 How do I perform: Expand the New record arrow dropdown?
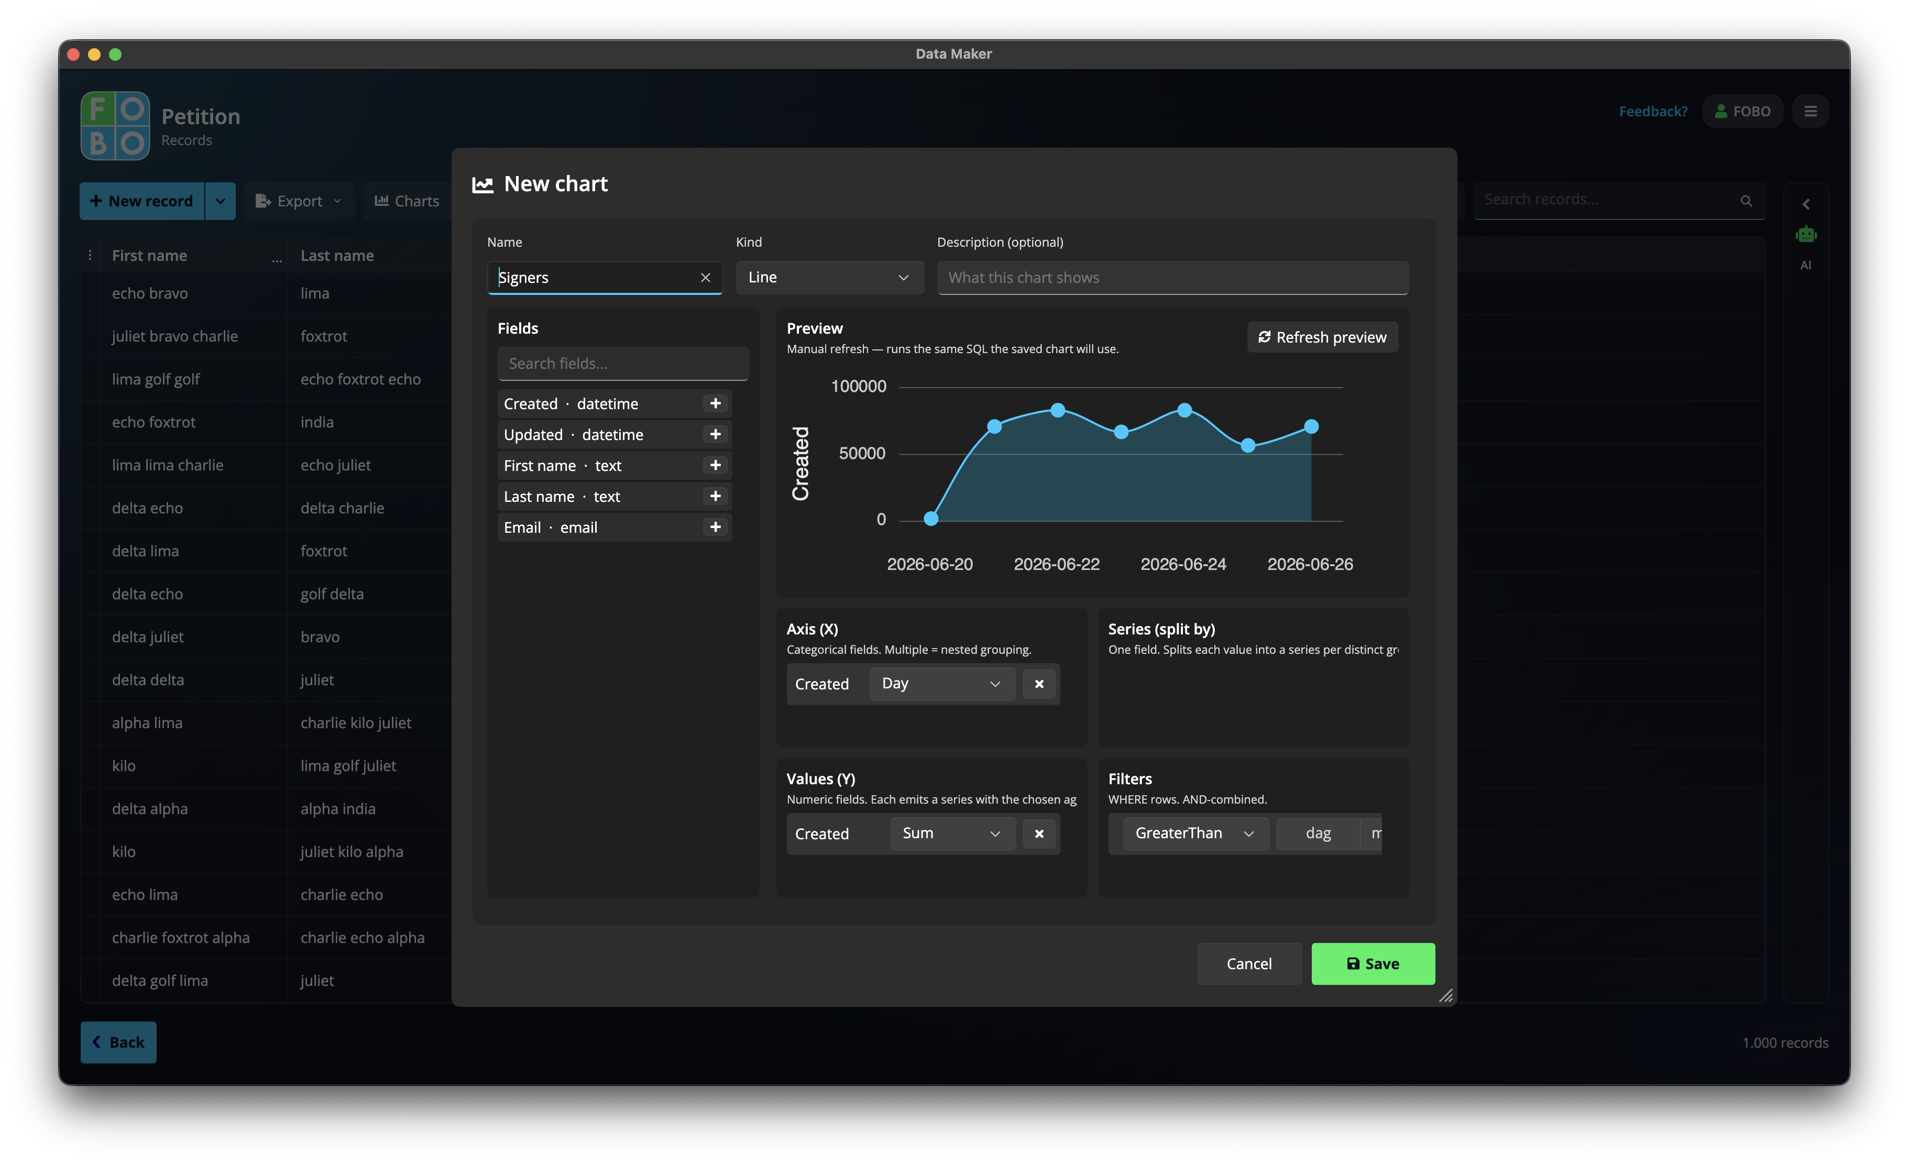pyautogui.click(x=220, y=202)
